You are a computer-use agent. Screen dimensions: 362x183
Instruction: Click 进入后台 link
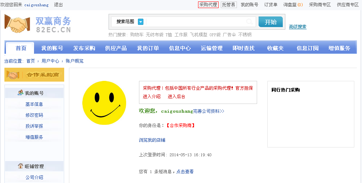click(176, 97)
